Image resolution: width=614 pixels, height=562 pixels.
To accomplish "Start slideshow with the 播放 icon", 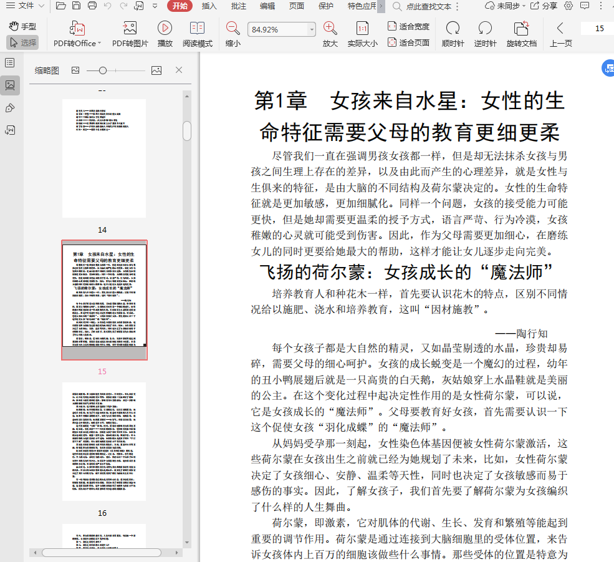I will point(165,28).
